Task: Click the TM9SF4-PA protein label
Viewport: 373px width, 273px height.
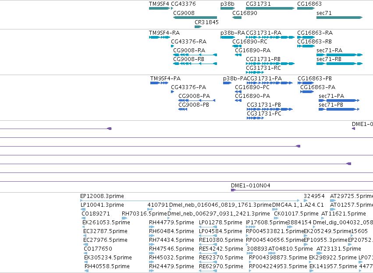Action: (x=165, y=79)
